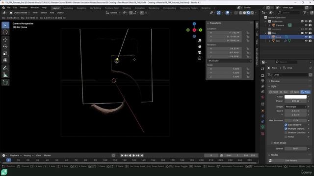The width and height of the screenshot is (314, 176).
Task: Open the Global orientation dropdown
Action: [x=113, y=13]
